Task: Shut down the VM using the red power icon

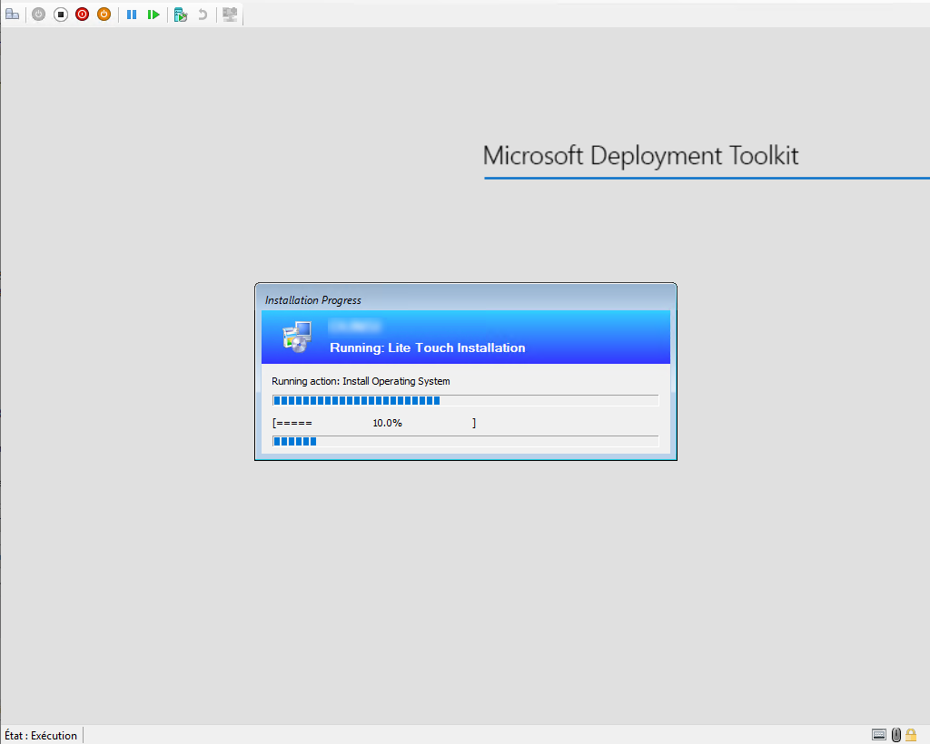Action: tap(83, 15)
